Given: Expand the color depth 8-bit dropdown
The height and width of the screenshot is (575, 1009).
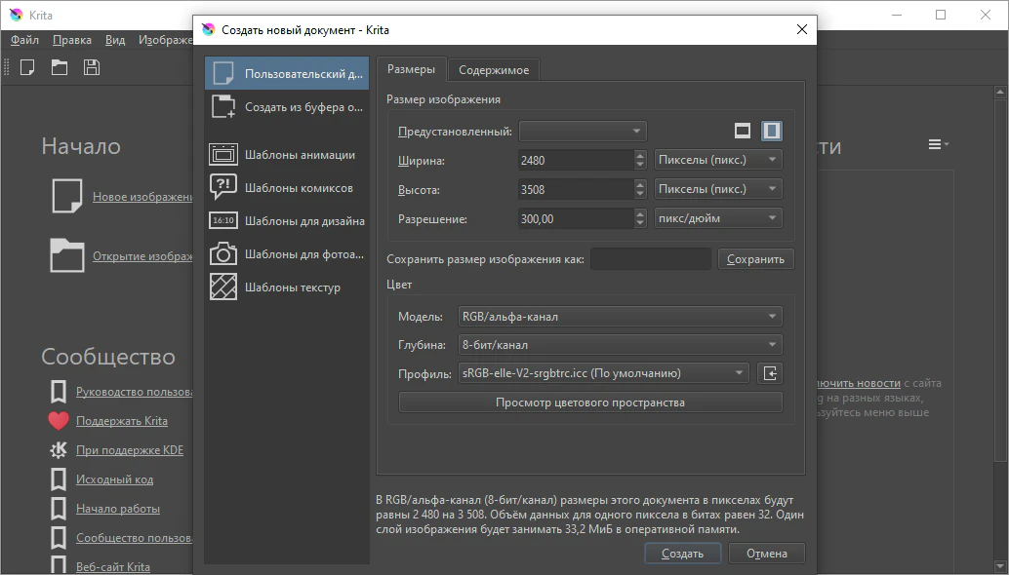Looking at the screenshot, I should [x=619, y=344].
